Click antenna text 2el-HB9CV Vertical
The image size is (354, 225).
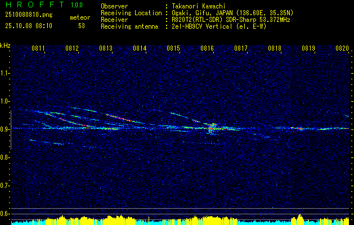coord(202,26)
